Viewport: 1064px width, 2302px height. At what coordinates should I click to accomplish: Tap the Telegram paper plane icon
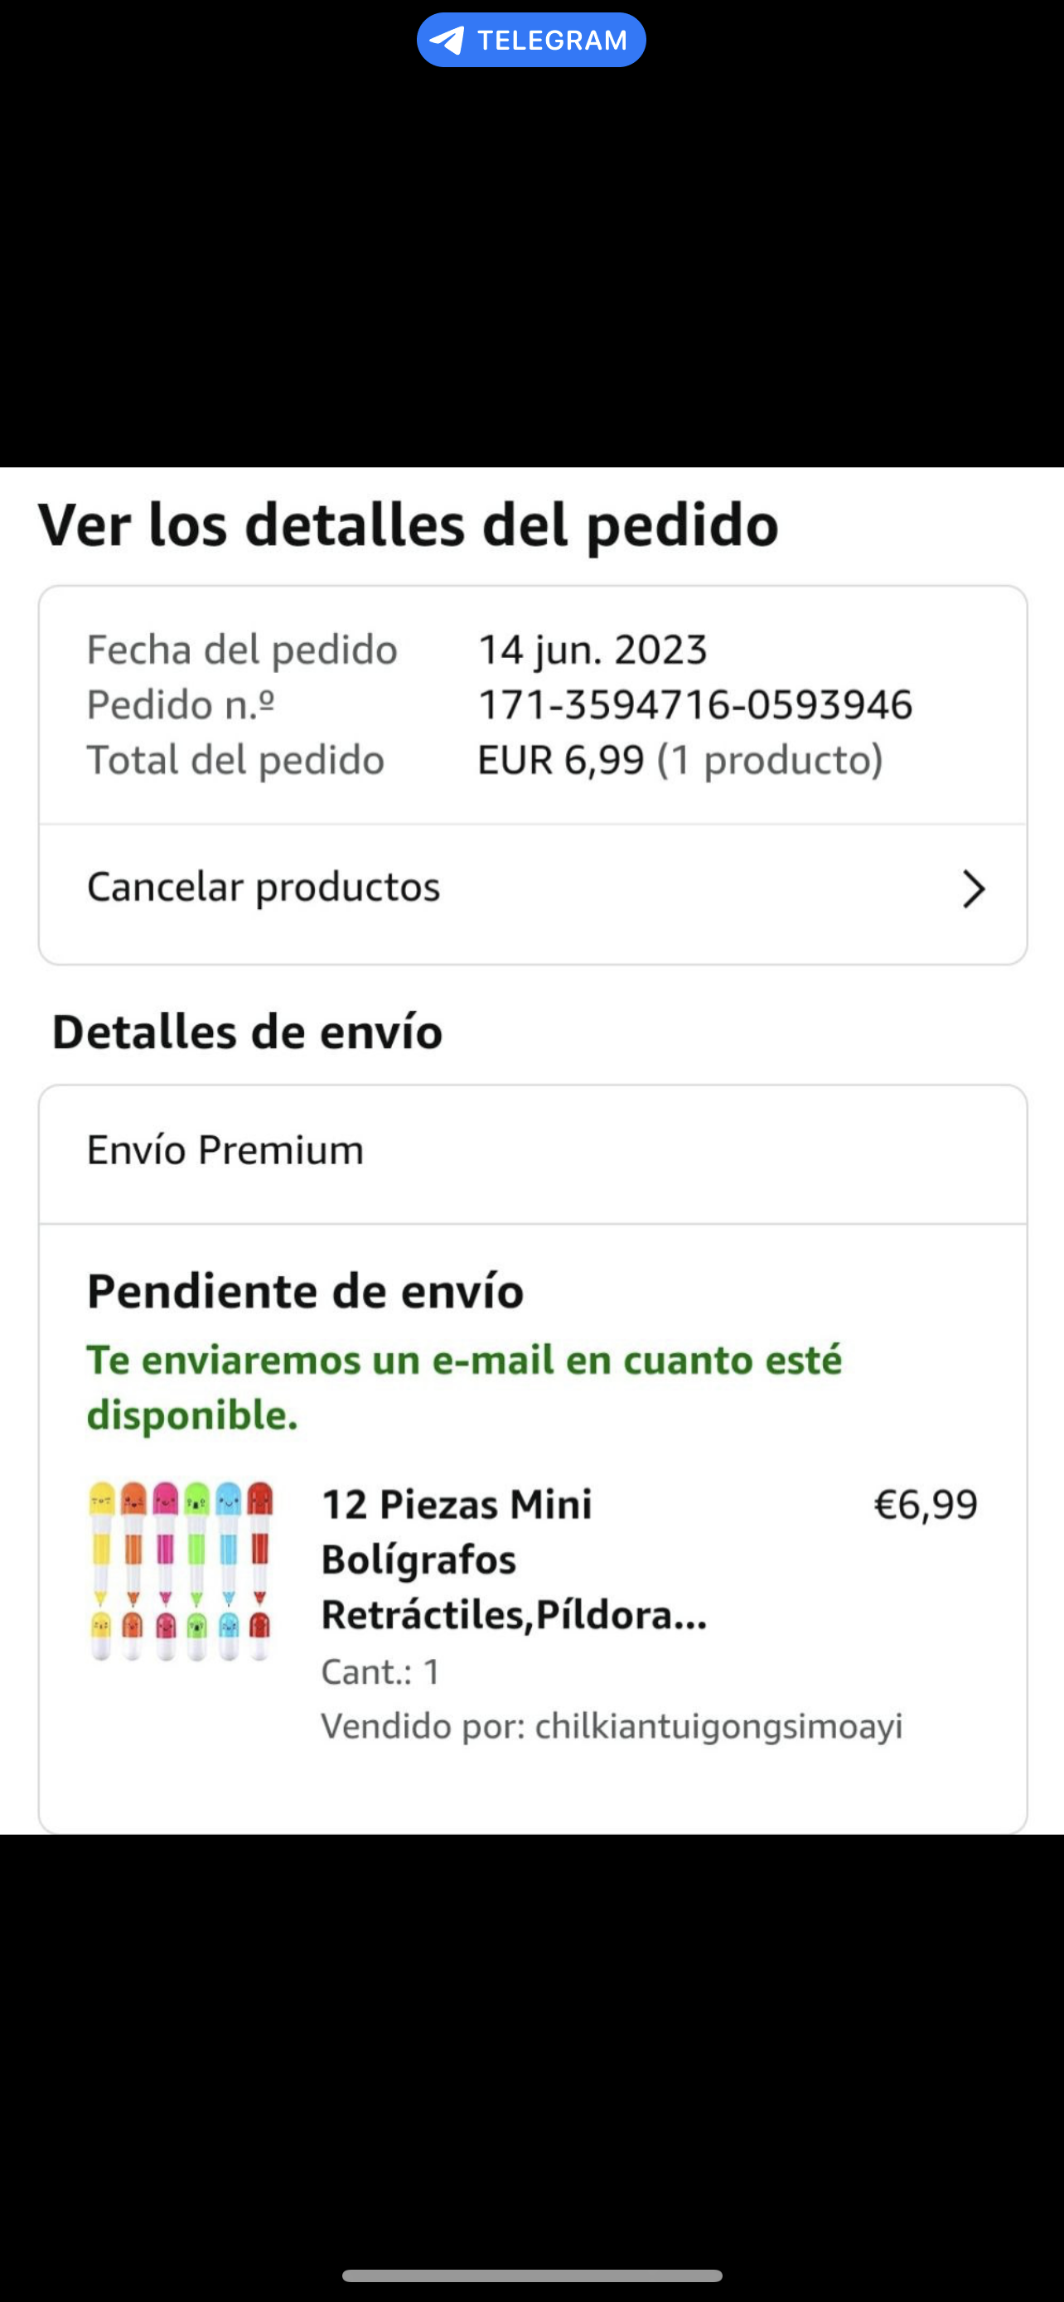(447, 41)
